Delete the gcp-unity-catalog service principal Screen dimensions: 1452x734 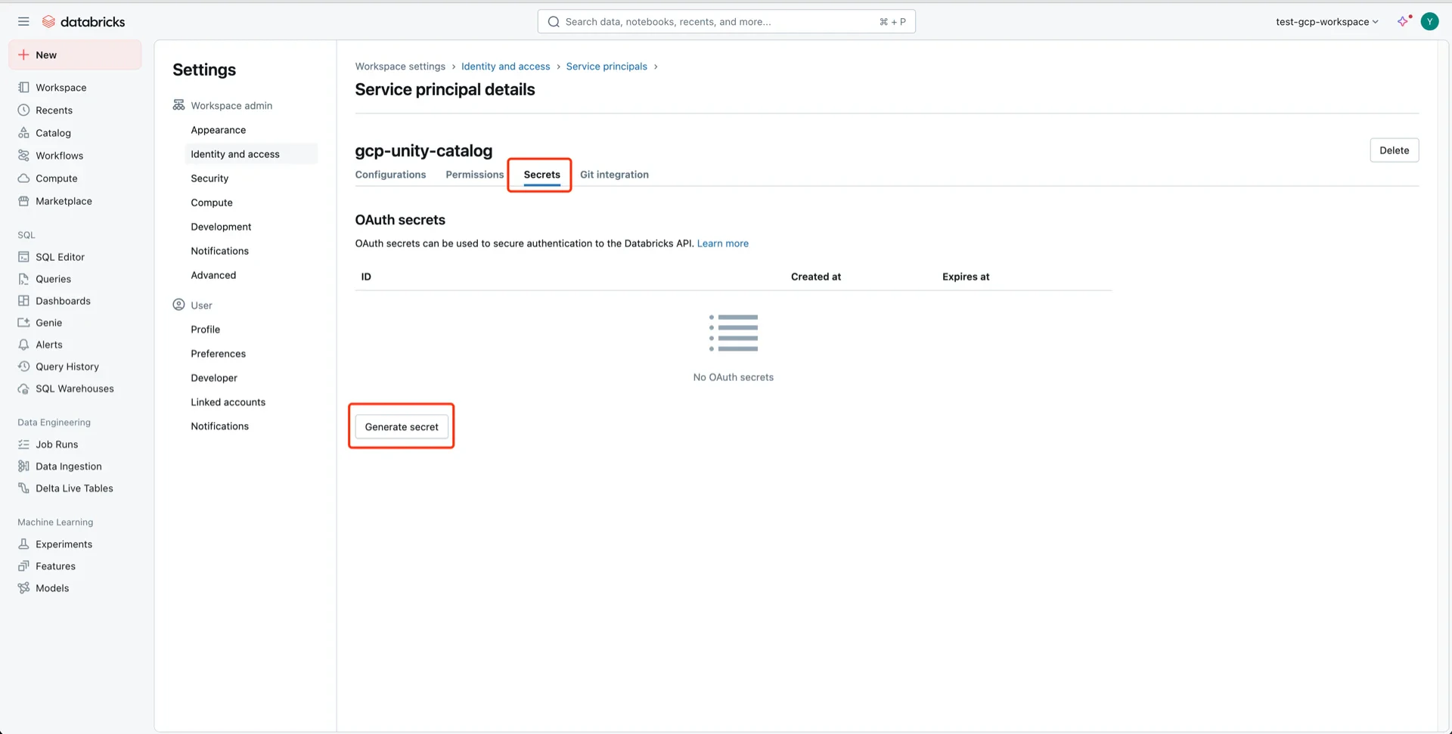pyautogui.click(x=1394, y=150)
